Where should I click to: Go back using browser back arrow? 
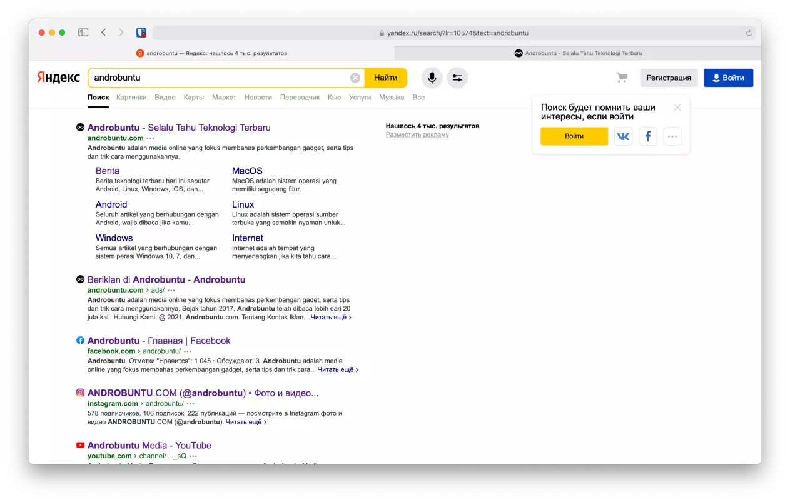pos(103,32)
